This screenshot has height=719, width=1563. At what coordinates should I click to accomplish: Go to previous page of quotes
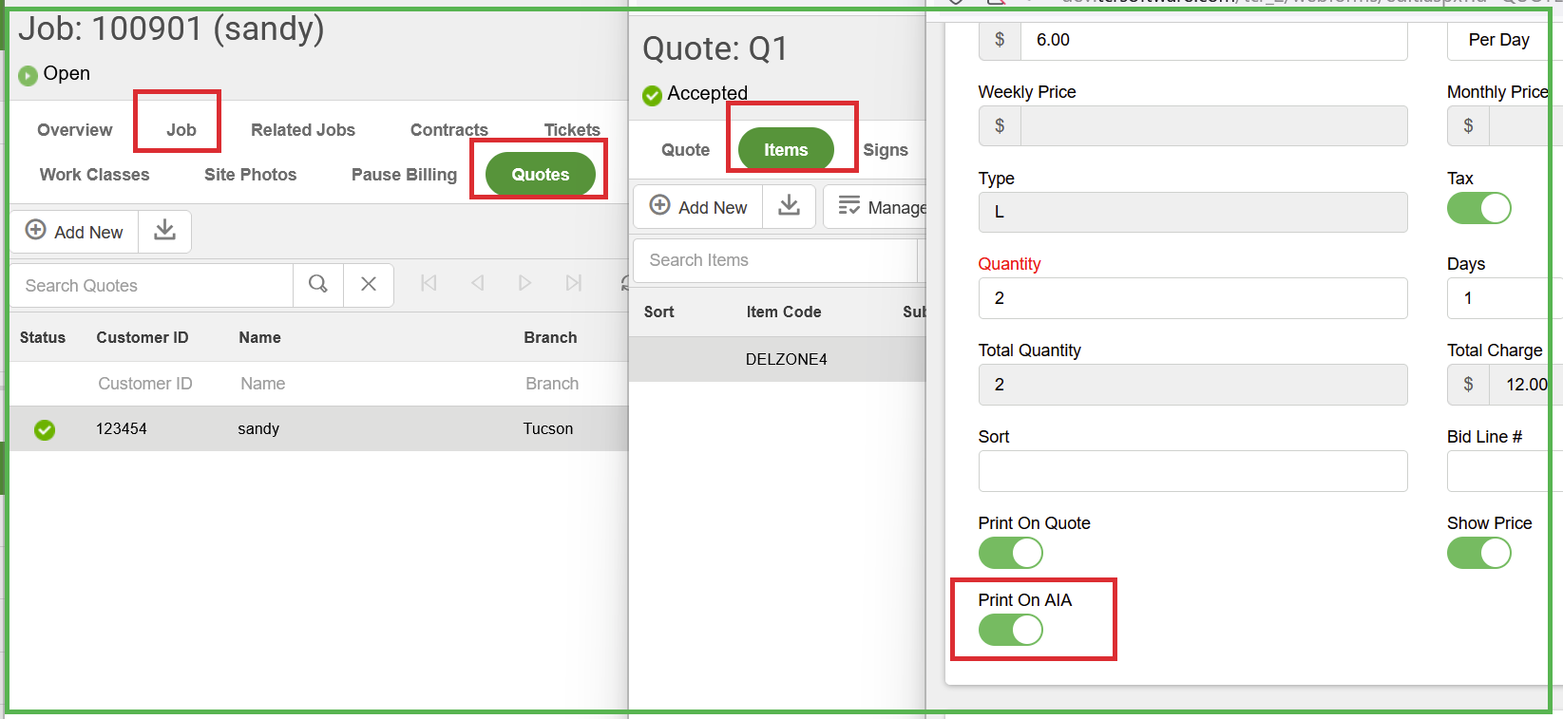pos(477,283)
